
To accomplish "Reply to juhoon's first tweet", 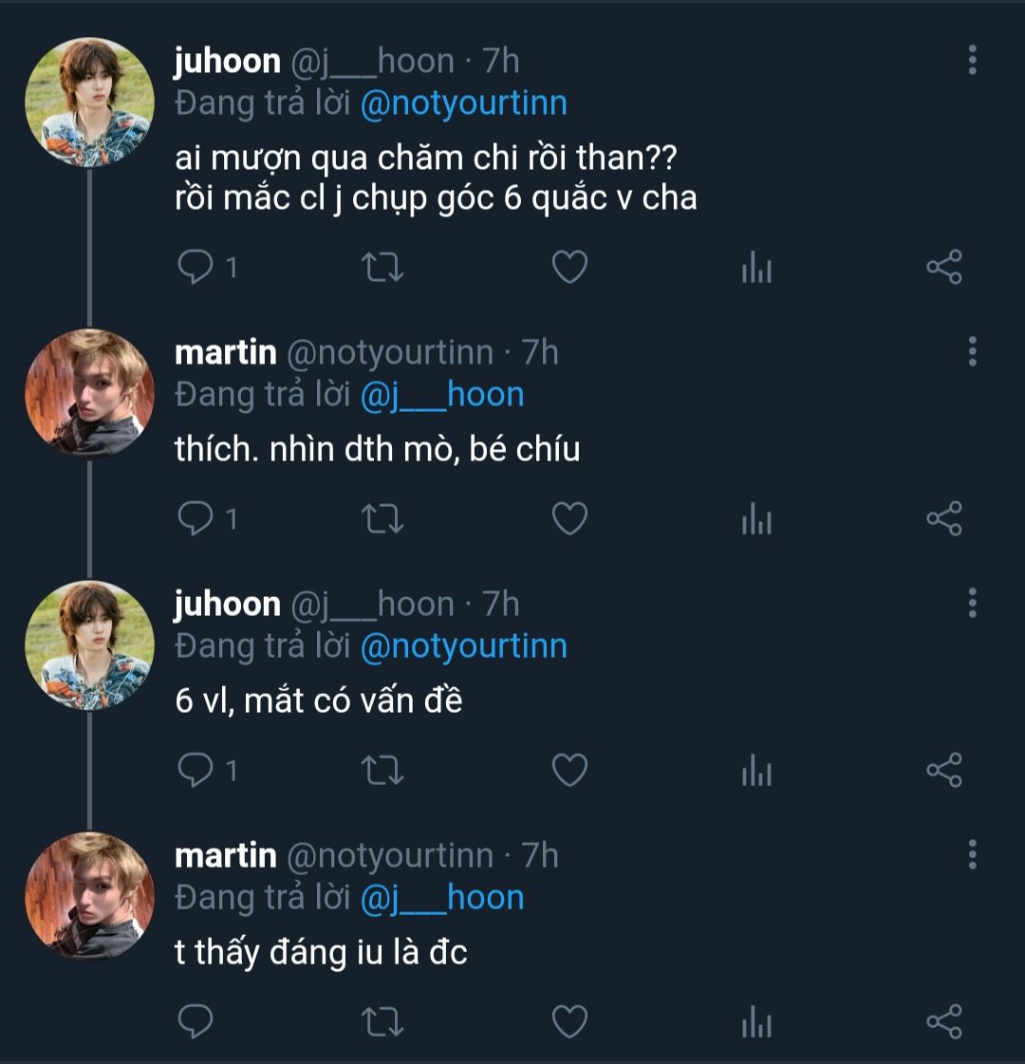I will point(196,267).
